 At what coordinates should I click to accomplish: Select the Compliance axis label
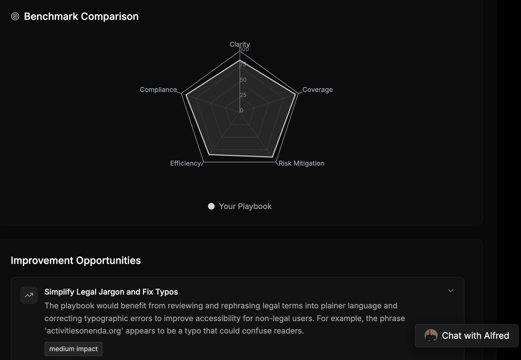158,90
